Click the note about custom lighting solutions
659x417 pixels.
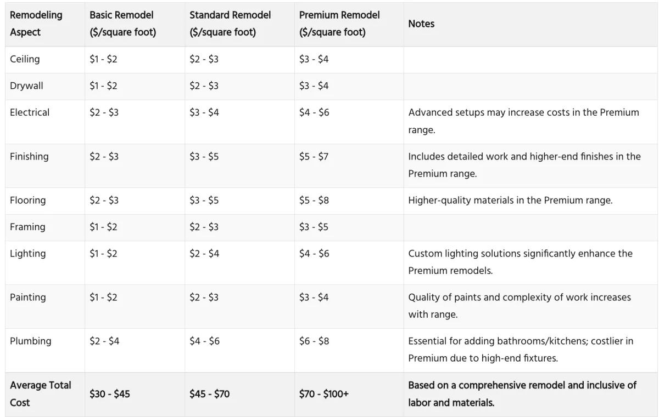pyautogui.click(x=521, y=262)
